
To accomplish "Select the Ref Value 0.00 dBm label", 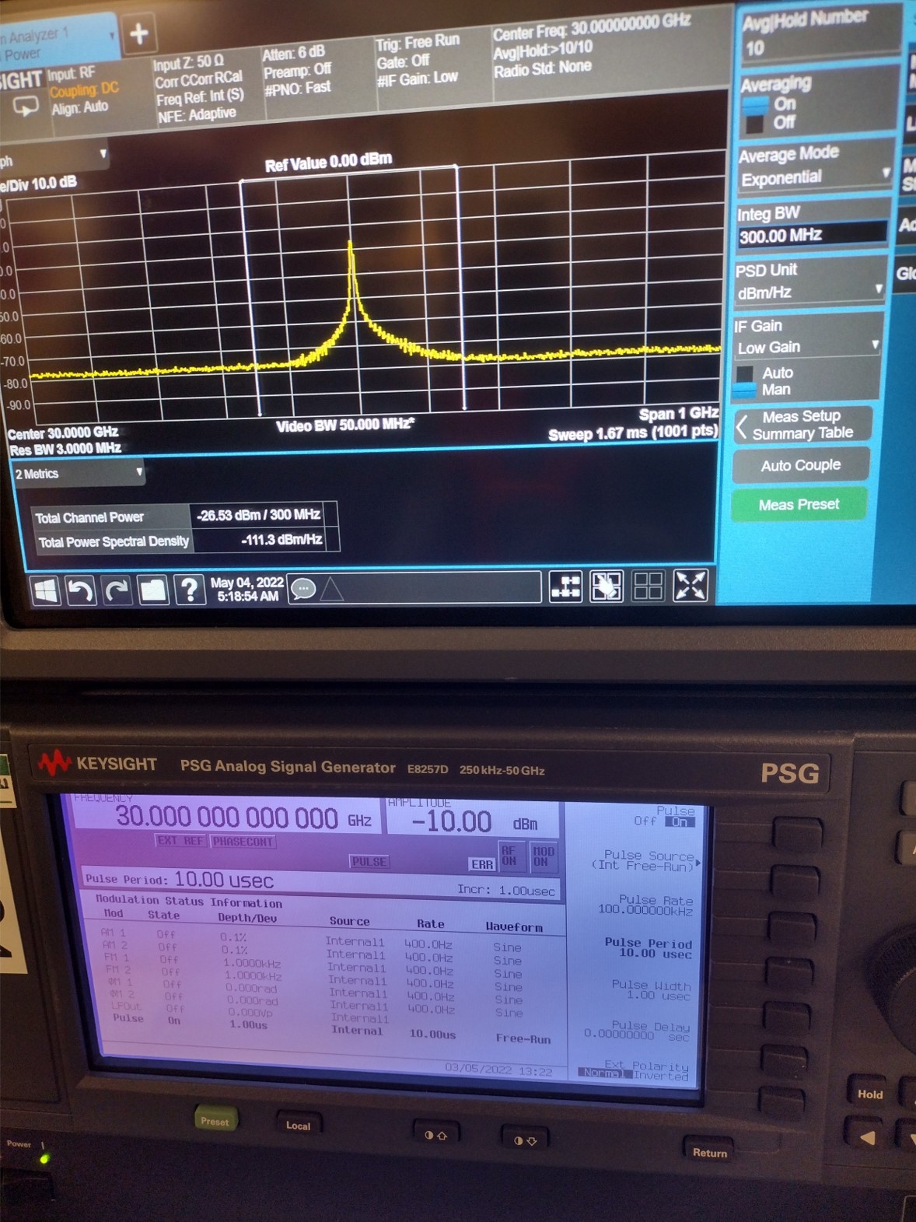I will coord(328,163).
